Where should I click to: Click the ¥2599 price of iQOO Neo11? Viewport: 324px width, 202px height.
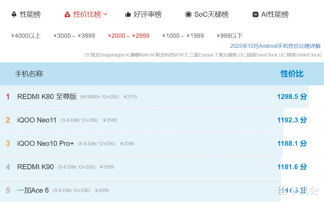(x=110, y=120)
